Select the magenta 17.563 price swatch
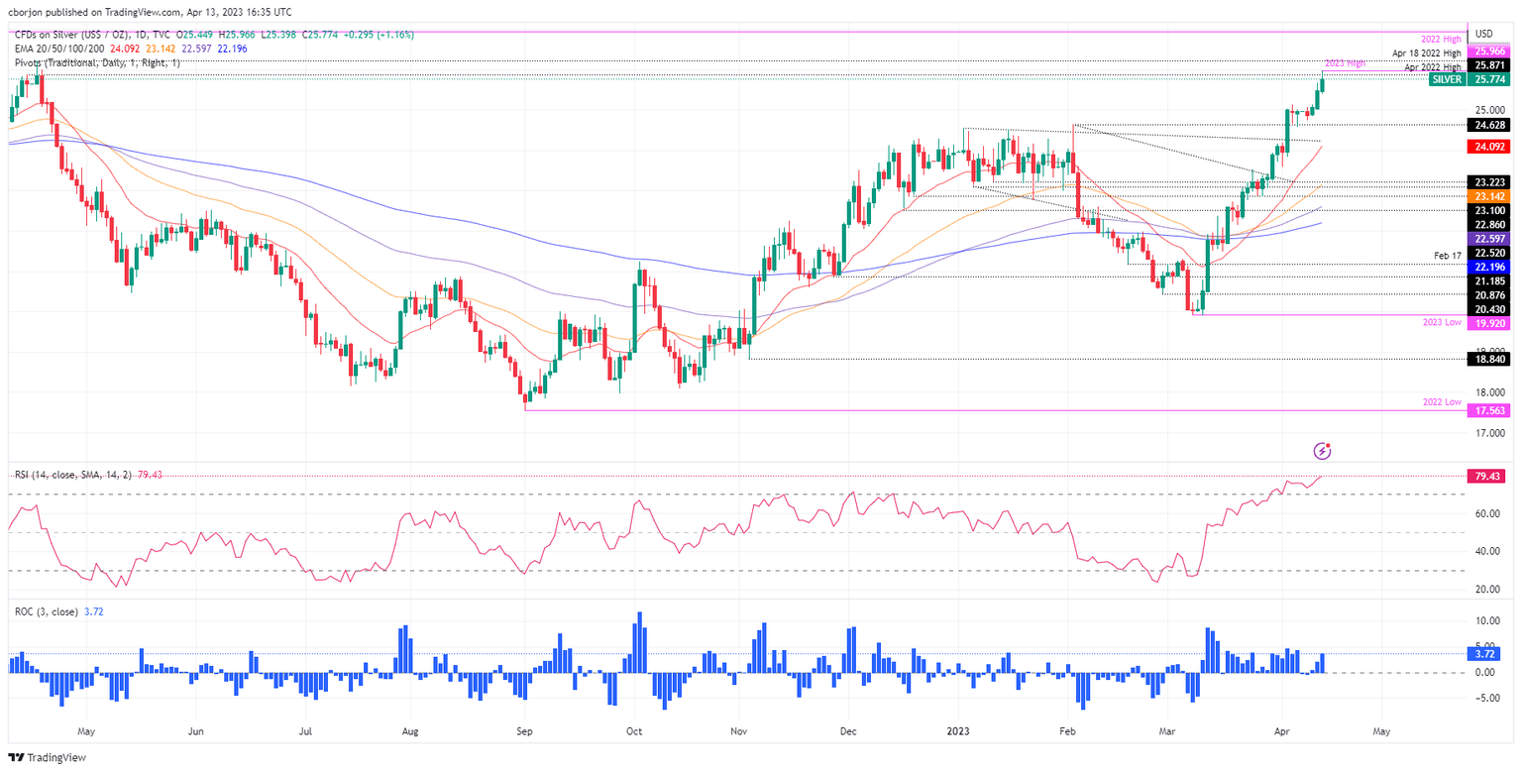This screenshot has height=772, width=1522. pos(1488,409)
